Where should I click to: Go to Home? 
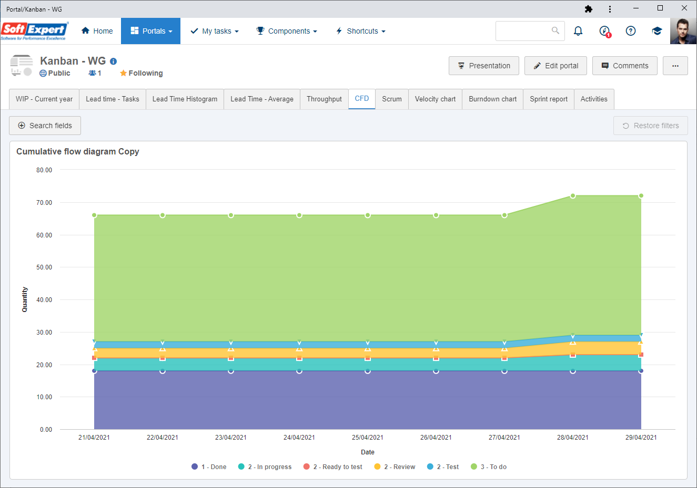point(97,31)
